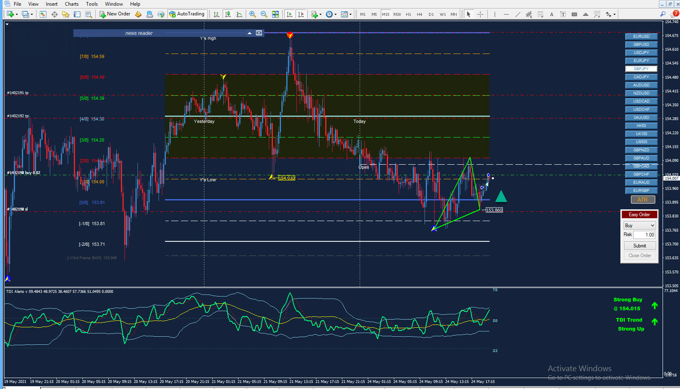Click the Risk value input field
This screenshot has height=389, width=680.
click(644, 235)
